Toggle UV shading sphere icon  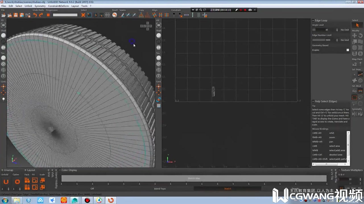tap(159, 35)
